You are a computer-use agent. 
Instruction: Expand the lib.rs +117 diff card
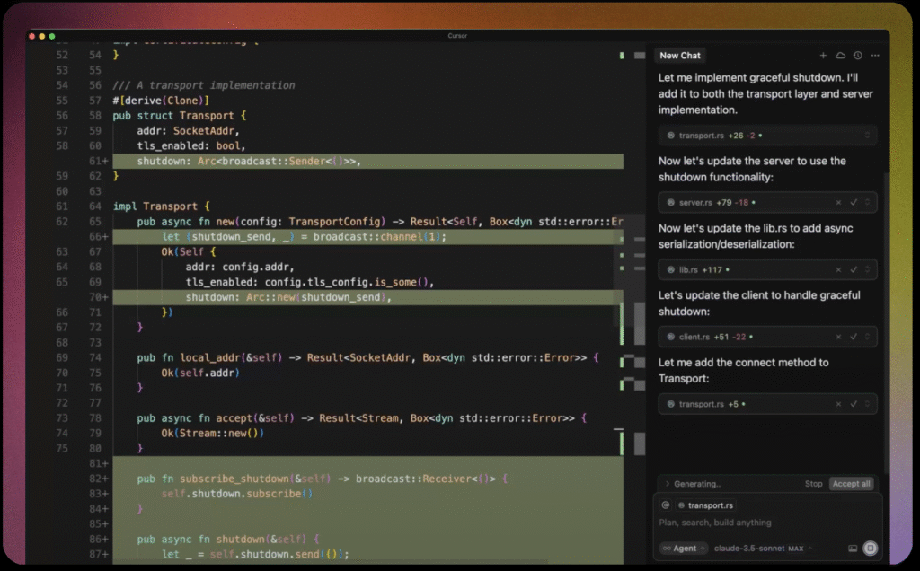[x=867, y=269]
